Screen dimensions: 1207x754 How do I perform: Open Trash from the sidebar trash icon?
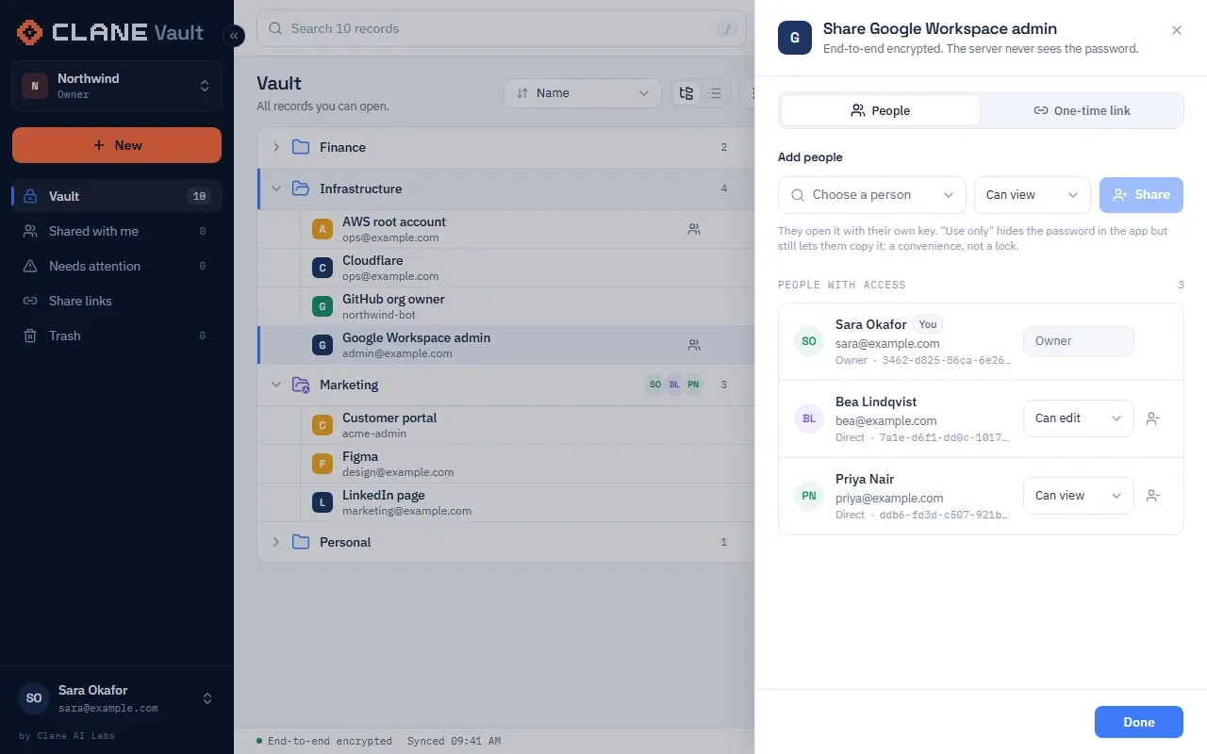point(30,336)
